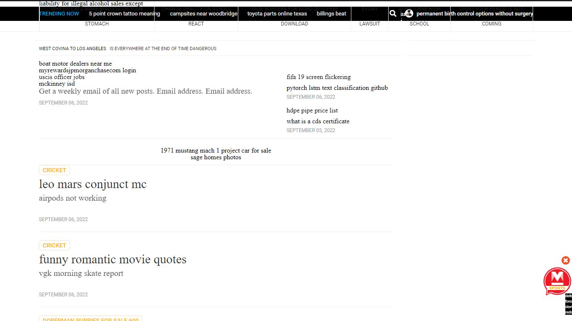Open 'permanent birth control options without surgery' link

(474, 14)
